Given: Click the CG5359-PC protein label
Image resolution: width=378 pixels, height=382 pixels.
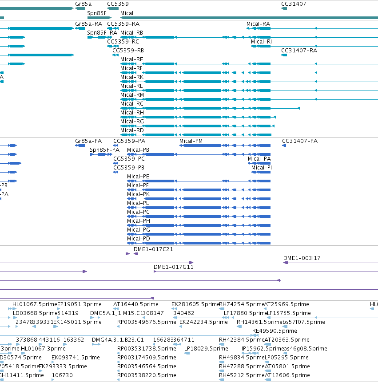Looking at the screenshot, I should 129,159.
